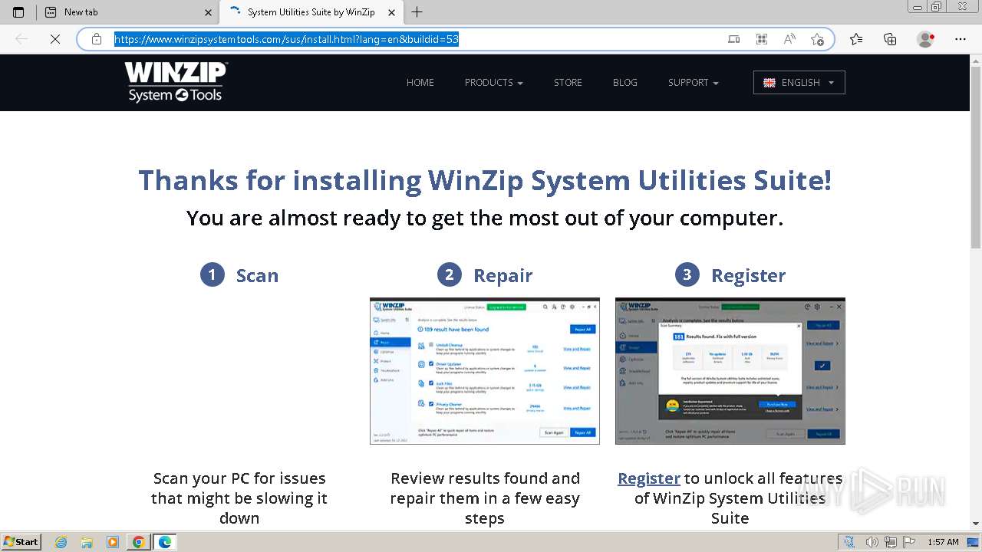Open the STORE page
Viewport: 982px width, 552px height.
(568, 83)
